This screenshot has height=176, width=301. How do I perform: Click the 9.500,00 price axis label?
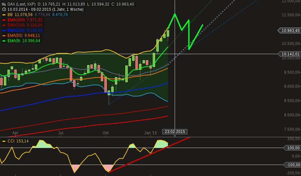tap(292, 72)
